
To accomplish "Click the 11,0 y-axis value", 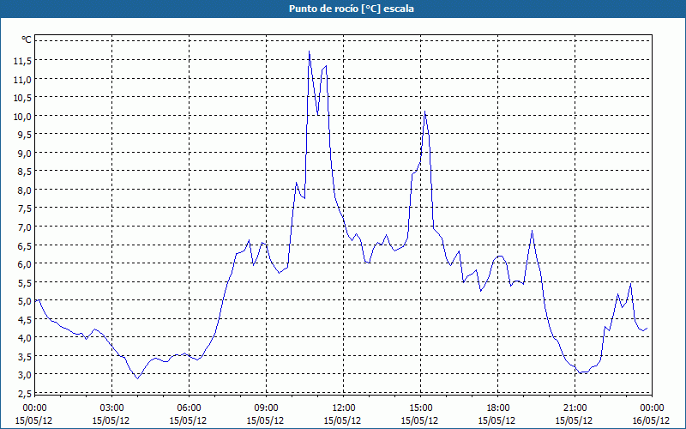I will (x=22, y=79).
